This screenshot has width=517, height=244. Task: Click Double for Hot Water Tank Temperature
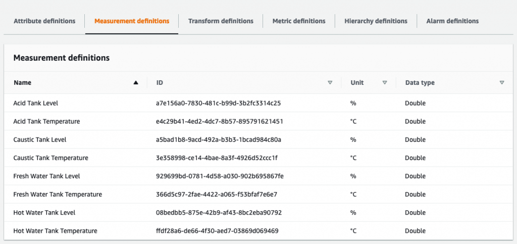pyautogui.click(x=416, y=231)
